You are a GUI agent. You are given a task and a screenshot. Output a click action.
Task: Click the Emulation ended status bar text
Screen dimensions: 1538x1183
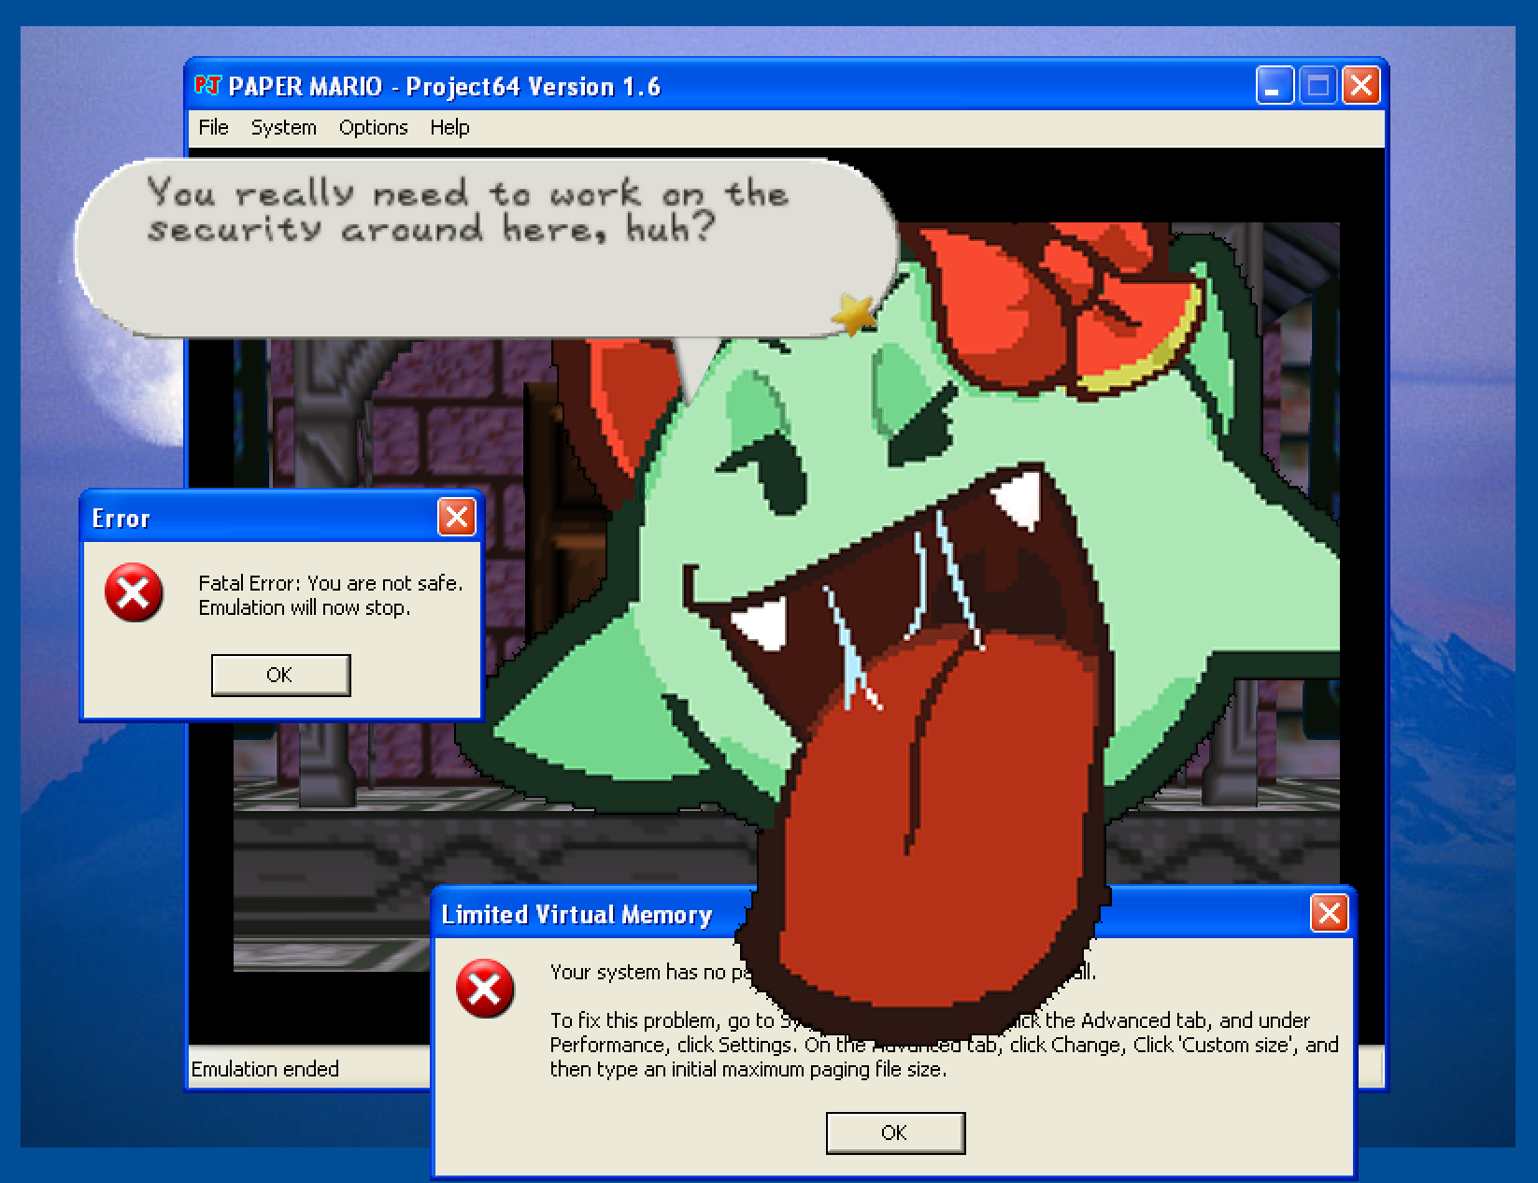point(265,1069)
